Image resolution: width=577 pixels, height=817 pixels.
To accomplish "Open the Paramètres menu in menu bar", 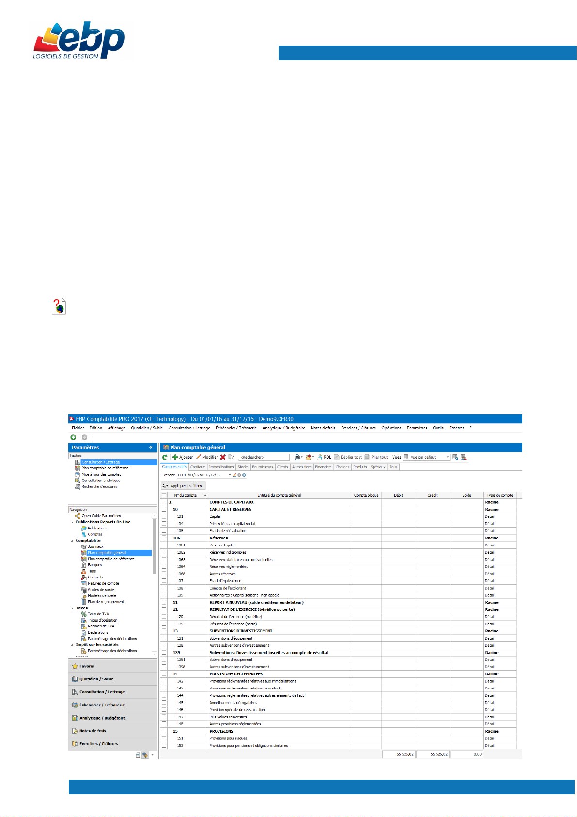I will coord(417,428).
